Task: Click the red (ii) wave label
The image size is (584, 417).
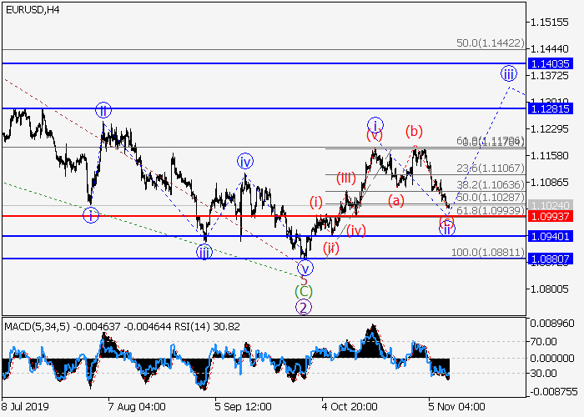Action: [x=331, y=247]
